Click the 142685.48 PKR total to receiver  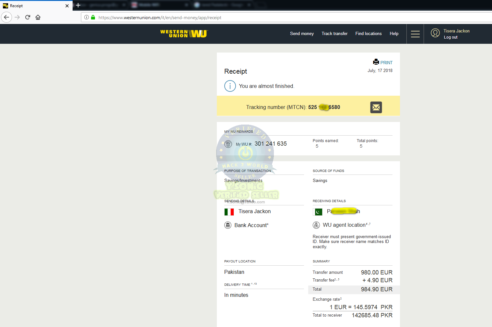(372, 315)
